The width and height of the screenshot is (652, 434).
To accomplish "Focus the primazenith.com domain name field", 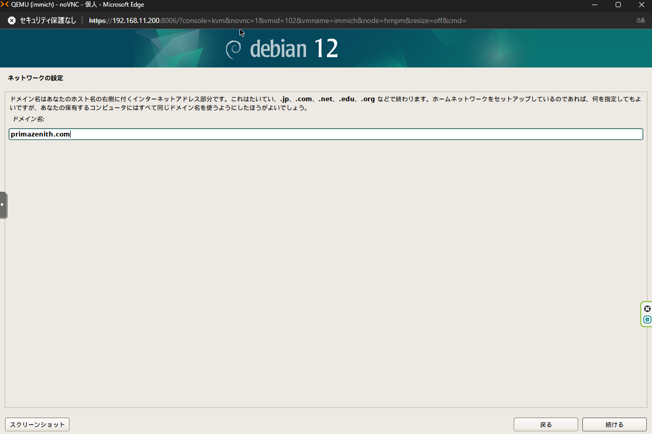I will coord(325,134).
